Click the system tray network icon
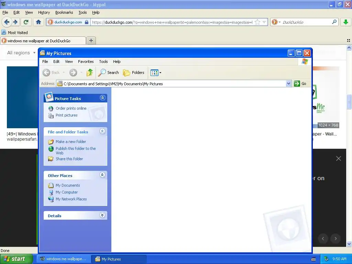The width and height of the screenshot is (352, 264). pyautogui.click(x=327, y=259)
